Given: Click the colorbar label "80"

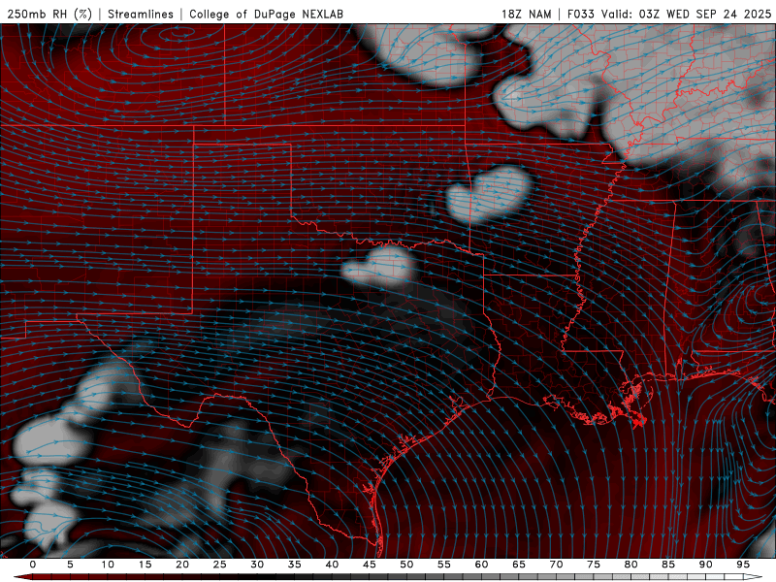Looking at the screenshot, I should 630,565.
